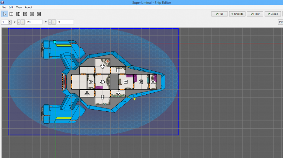Select the cyan ship anchor handle

pyautogui.click(x=54, y=42)
